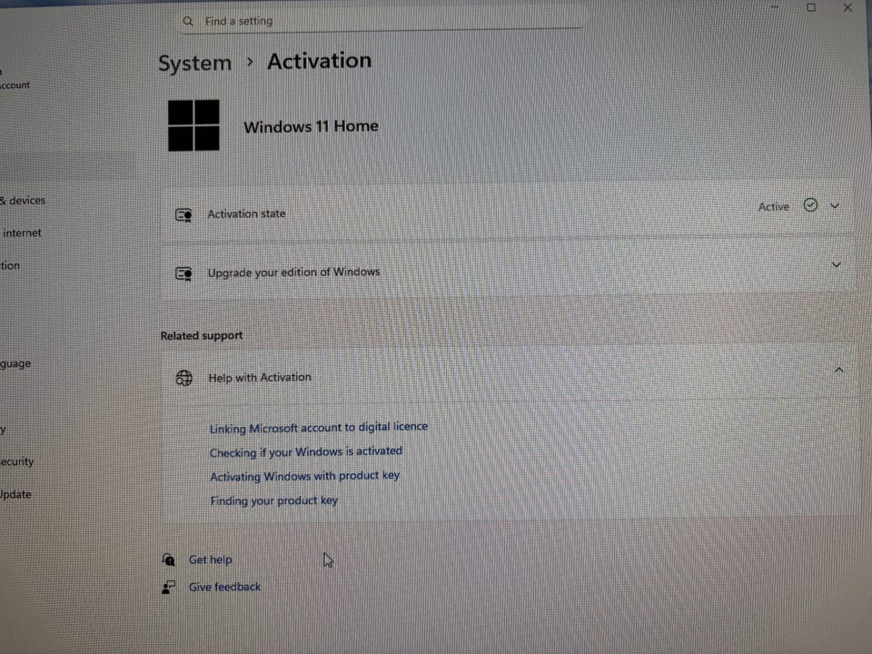
Task: Click the Activation breadcrumb title
Action: click(319, 61)
